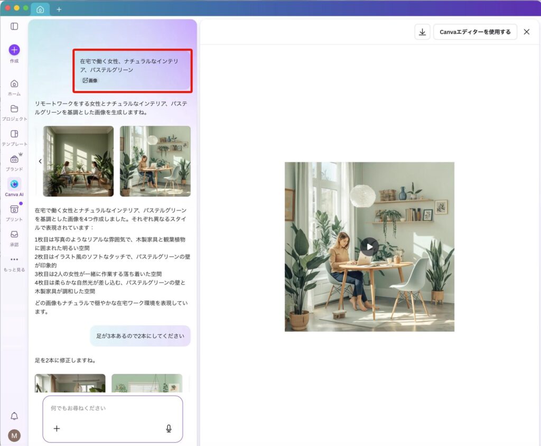Viewport: 541px width, 446px height.
Task: Click the plus attachment icon in the chat input
Action: point(57,428)
